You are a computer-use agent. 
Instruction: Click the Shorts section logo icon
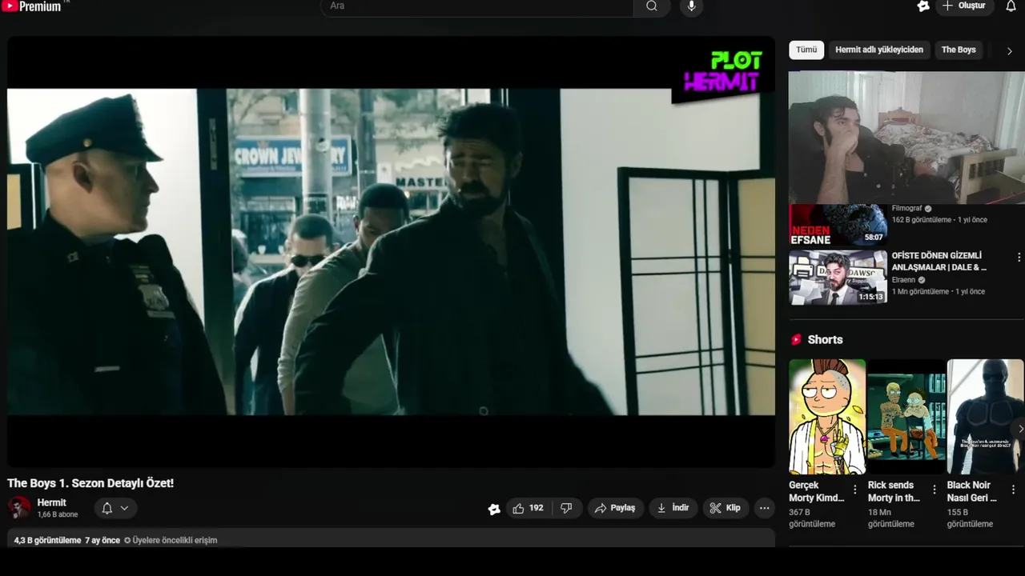[x=796, y=340]
